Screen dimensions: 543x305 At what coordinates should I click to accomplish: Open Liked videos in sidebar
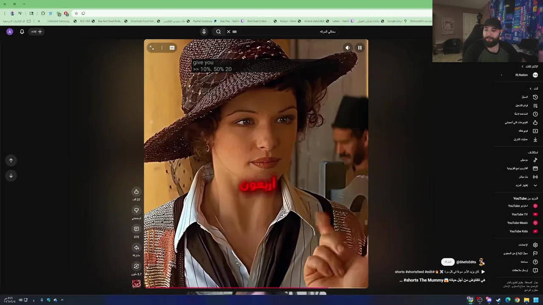tap(518, 122)
